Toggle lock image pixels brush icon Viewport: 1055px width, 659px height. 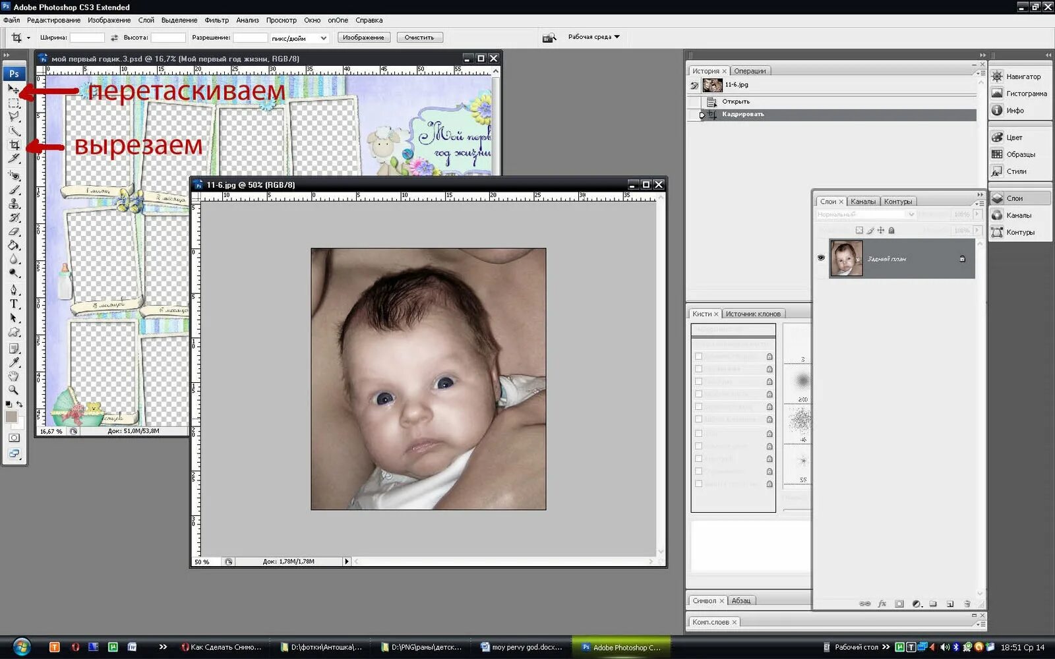pos(870,230)
